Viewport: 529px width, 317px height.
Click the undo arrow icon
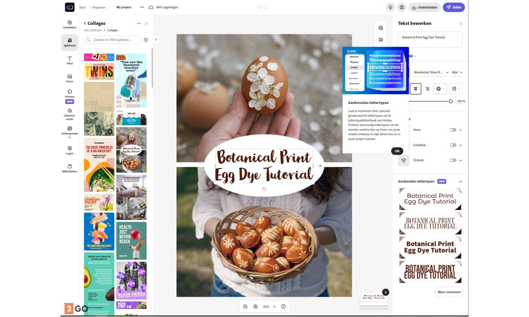(259, 7)
